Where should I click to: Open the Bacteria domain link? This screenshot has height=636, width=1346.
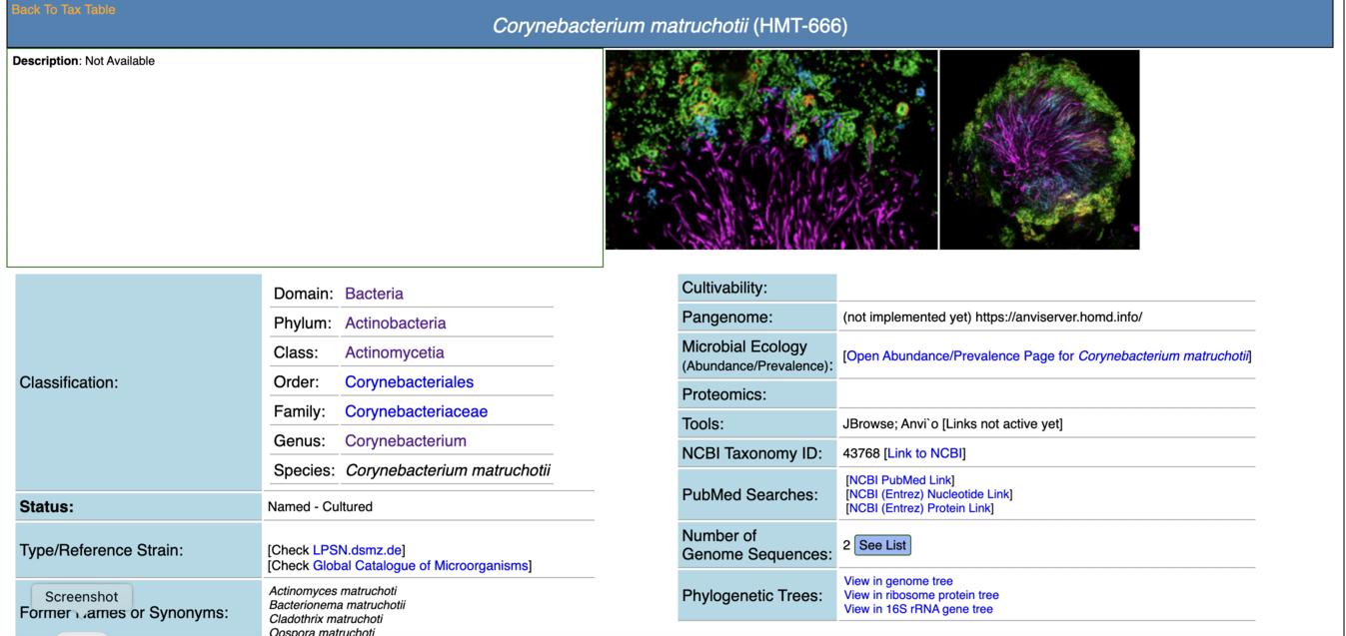[x=374, y=294]
